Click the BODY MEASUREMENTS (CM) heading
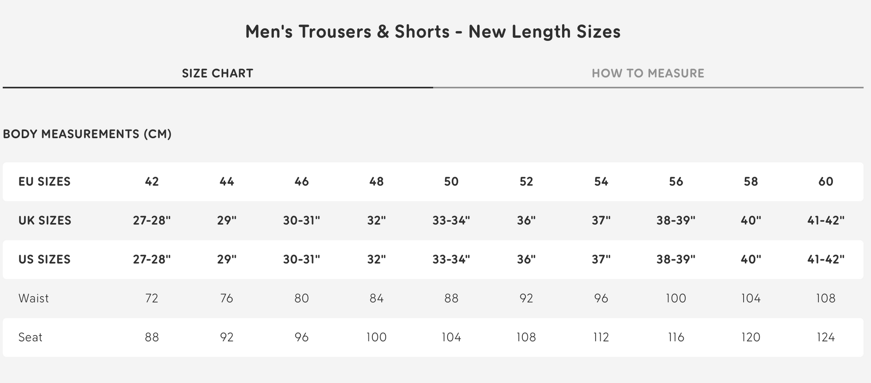The width and height of the screenshot is (871, 383). pyautogui.click(x=88, y=133)
